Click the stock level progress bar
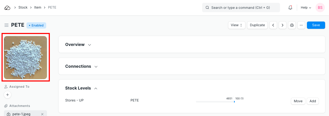The image size is (329, 116). (215, 102)
